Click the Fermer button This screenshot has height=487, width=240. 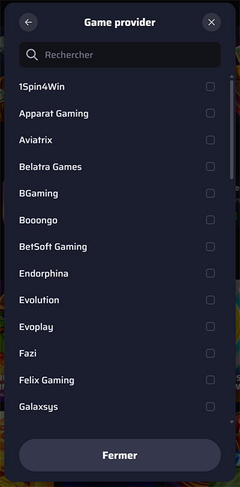pyautogui.click(x=120, y=455)
